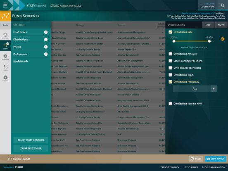The width and height of the screenshot is (228, 171).
Task: Open the Fund Basics criteria category
Action: (31, 32)
